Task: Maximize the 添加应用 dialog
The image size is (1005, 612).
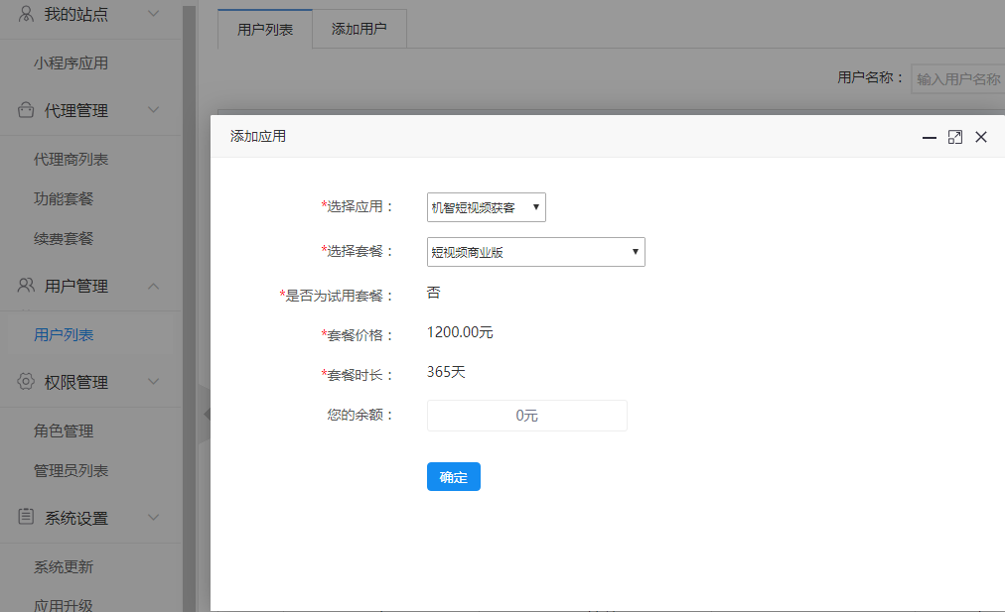Action: click(x=955, y=137)
